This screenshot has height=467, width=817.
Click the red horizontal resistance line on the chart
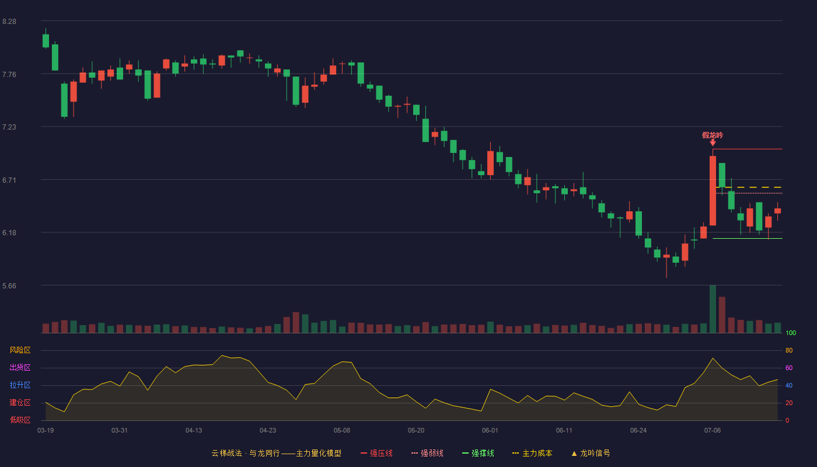(x=748, y=149)
